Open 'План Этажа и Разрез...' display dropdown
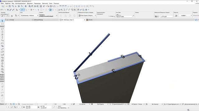This screenshot has width=199, height=111. [87, 15]
